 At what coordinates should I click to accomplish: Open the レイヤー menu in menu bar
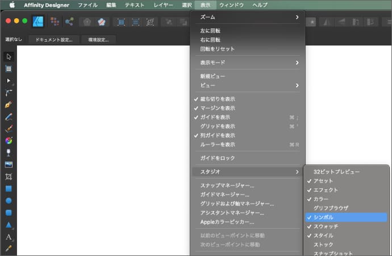pyautogui.click(x=163, y=5)
